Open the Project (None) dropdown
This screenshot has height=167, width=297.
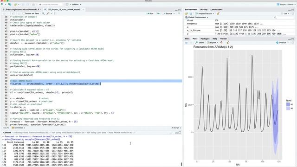[286, 4]
